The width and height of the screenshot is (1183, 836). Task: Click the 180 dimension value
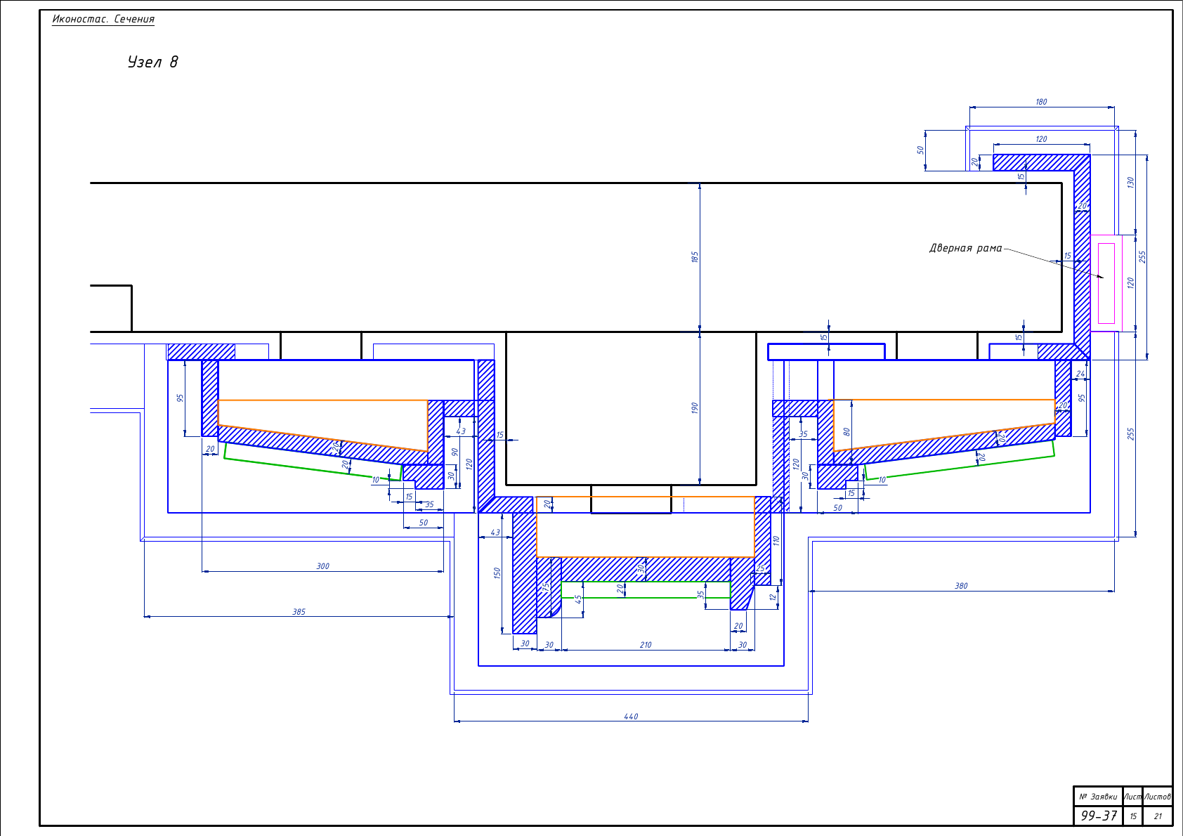(x=1041, y=102)
